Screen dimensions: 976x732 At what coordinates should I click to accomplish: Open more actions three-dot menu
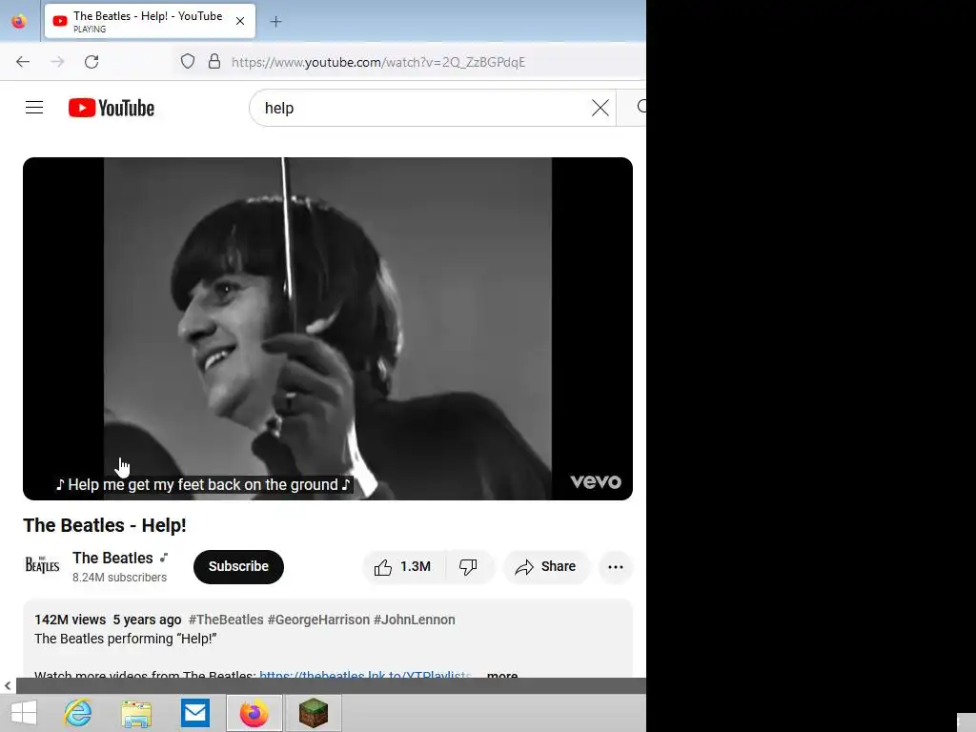click(x=616, y=567)
